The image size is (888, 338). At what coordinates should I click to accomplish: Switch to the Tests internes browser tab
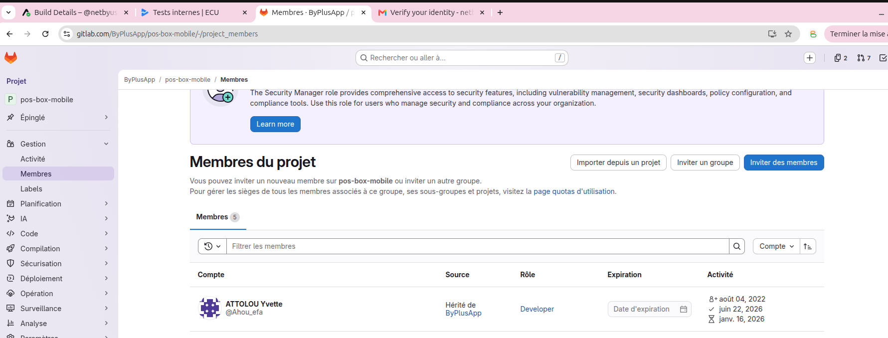click(x=193, y=12)
